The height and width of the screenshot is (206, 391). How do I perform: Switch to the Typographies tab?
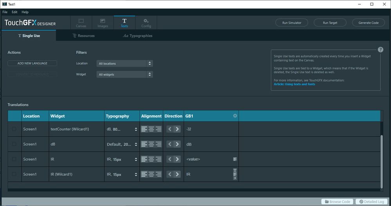tap(138, 36)
